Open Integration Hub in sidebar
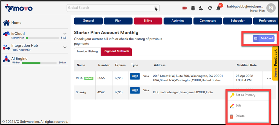The height and width of the screenshot is (125, 279). pyautogui.click(x=25, y=46)
